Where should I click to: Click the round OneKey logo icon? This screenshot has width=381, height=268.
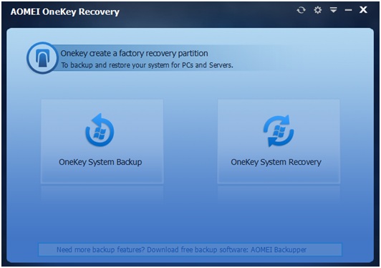pyautogui.click(x=42, y=58)
